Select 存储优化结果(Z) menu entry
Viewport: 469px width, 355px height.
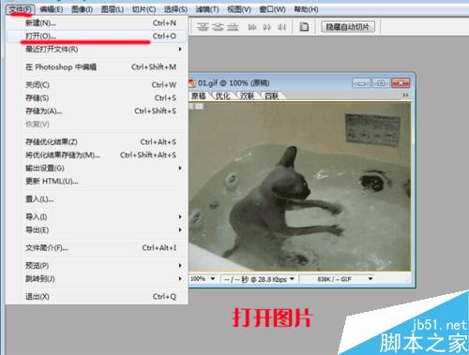(x=97, y=141)
